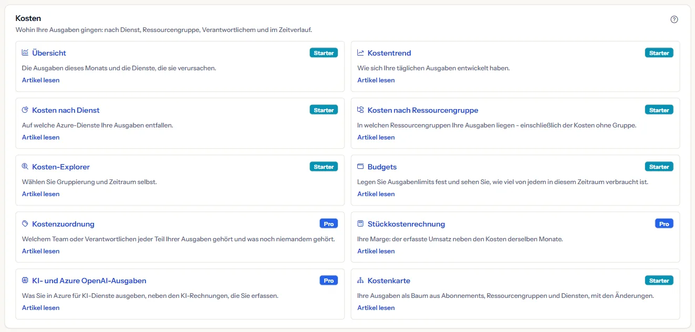
Task: Click the Budgets card icon
Action: point(360,167)
